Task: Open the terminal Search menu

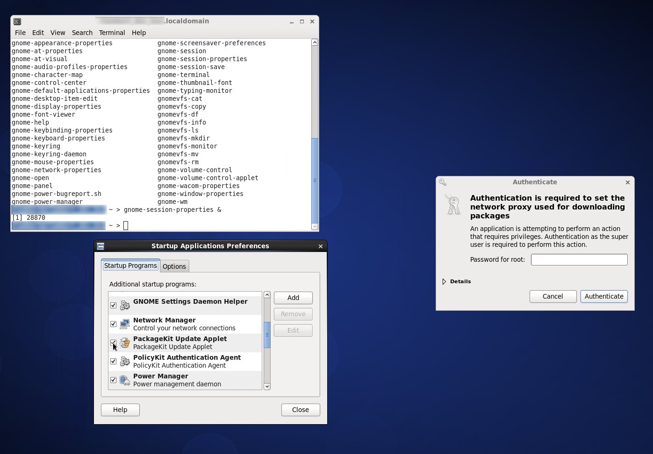Action: pos(82,33)
